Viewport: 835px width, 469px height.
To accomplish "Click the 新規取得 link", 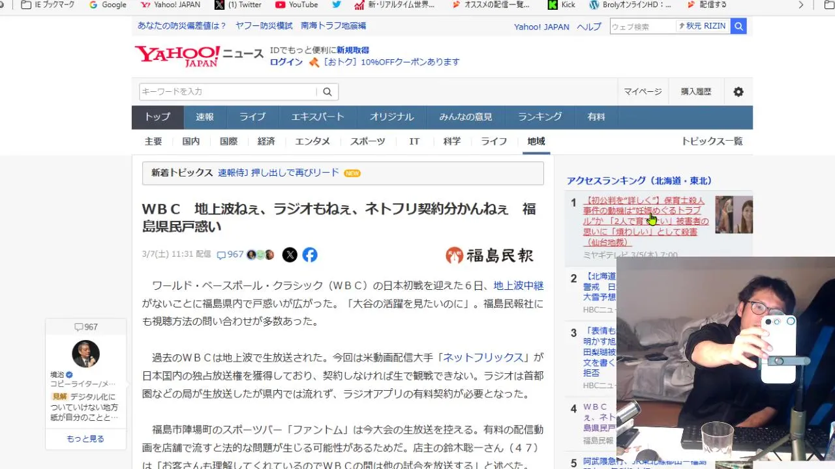I will (x=353, y=50).
